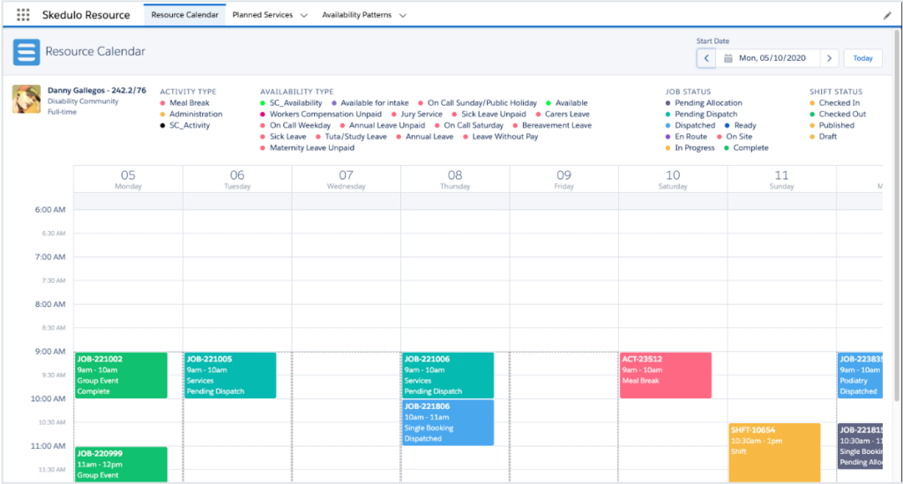Click Administration legend orange dot
903x484 pixels.
tap(162, 115)
